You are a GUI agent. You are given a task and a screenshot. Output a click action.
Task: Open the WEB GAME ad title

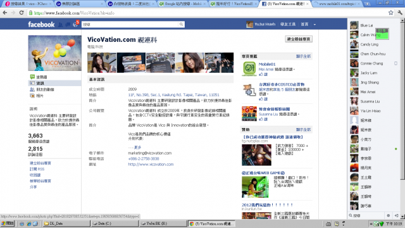click(263, 173)
